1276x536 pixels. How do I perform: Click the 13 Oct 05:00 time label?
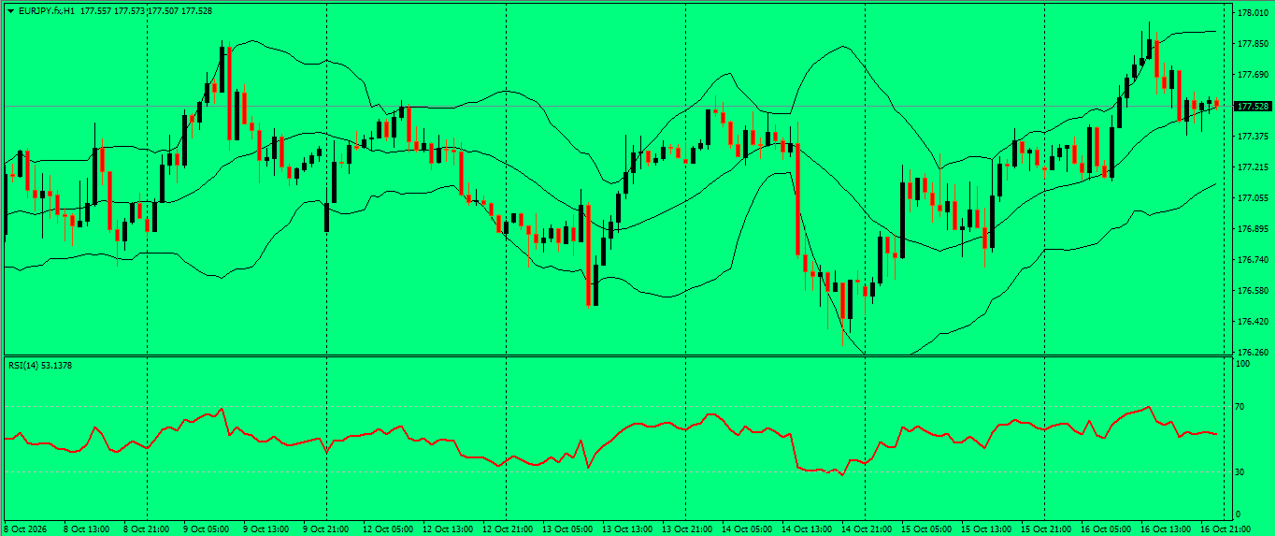click(566, 529)
